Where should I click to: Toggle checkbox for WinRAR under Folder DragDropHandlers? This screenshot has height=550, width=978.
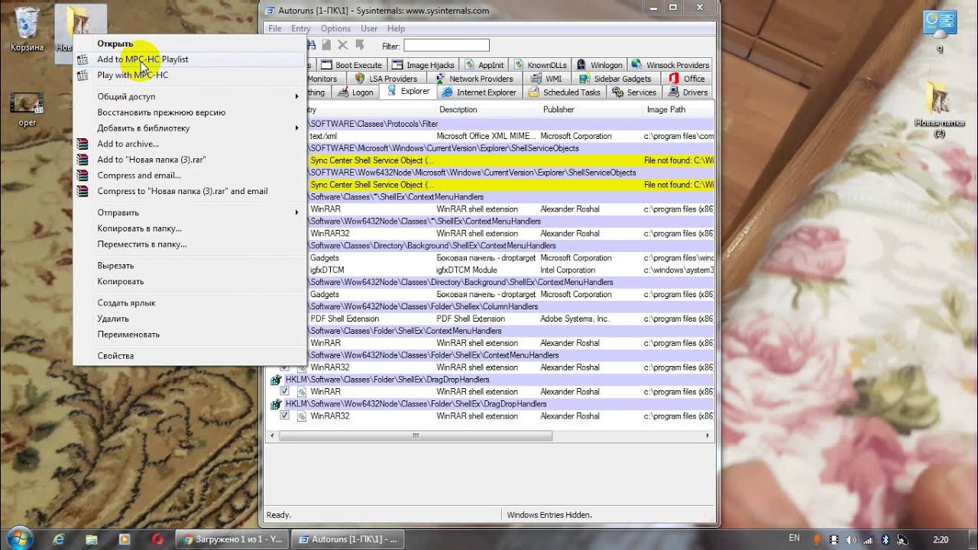tap(284, 391)
